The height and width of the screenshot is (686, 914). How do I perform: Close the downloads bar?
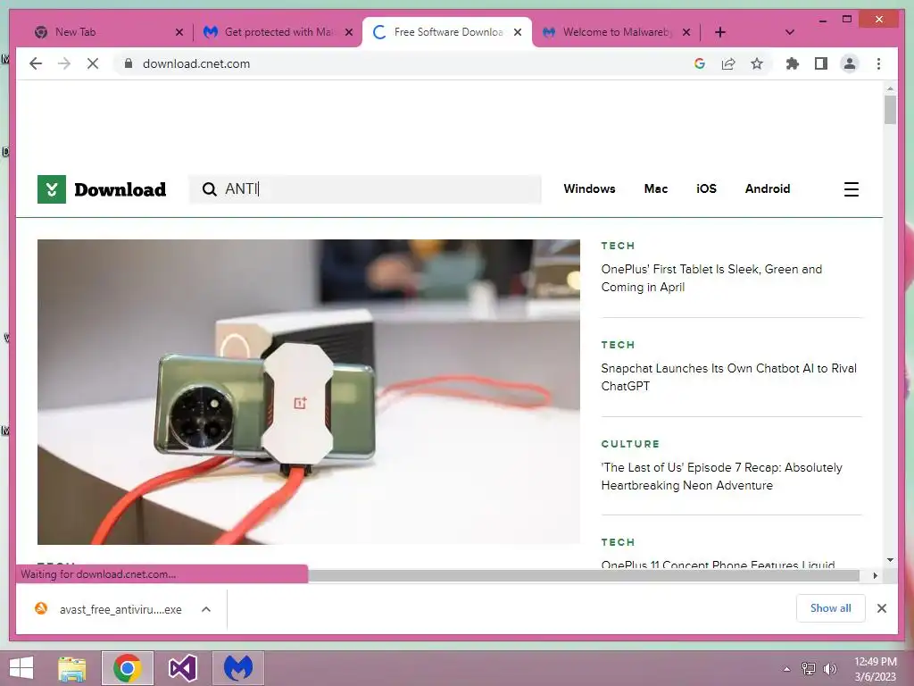pyautogui.click(x=881, y=608)
